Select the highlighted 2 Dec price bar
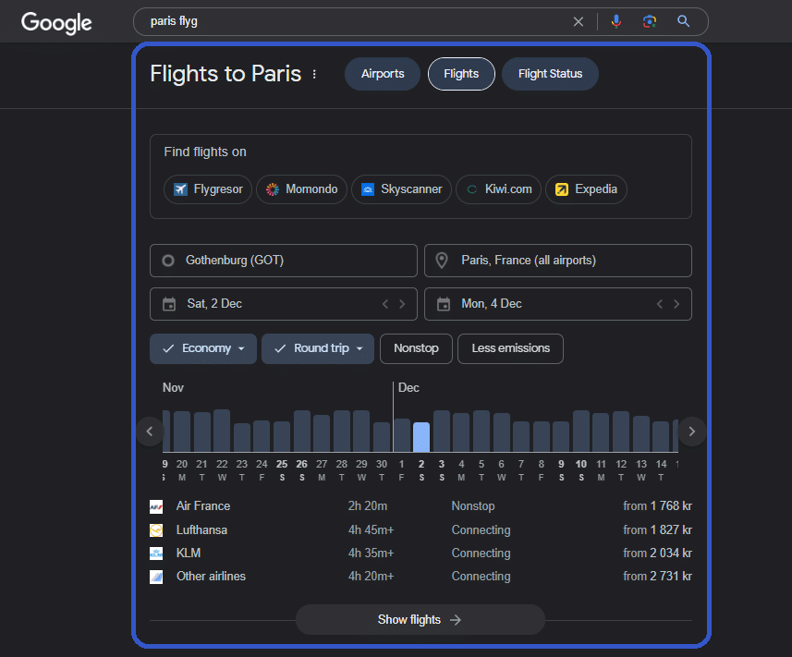The height and width of the screenshot is (657, 792). point(421,436)
